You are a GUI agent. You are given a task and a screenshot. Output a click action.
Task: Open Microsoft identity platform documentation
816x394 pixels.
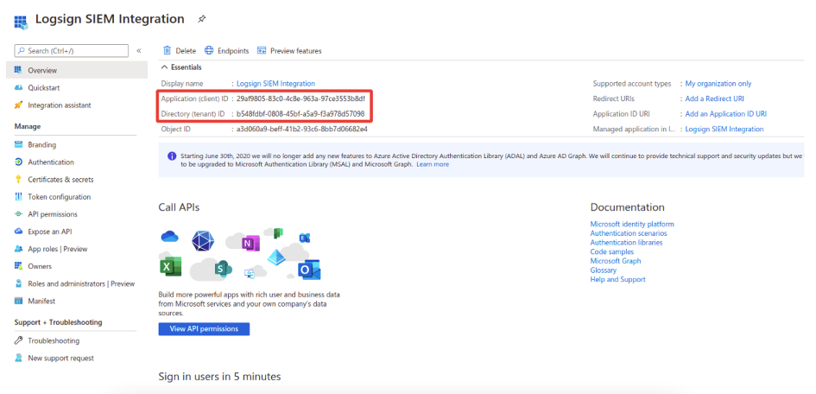pos(632,224)
